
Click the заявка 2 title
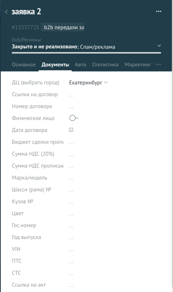coord(26,12)
